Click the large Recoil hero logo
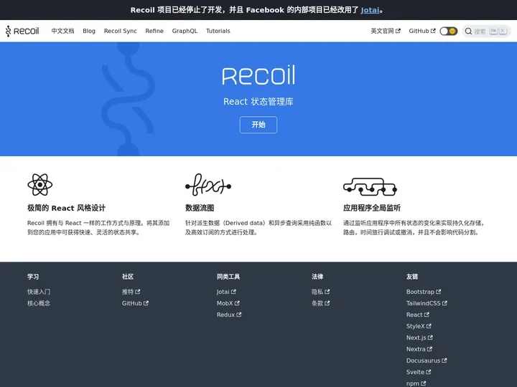The image size is (517, 387). pos(258,75)
